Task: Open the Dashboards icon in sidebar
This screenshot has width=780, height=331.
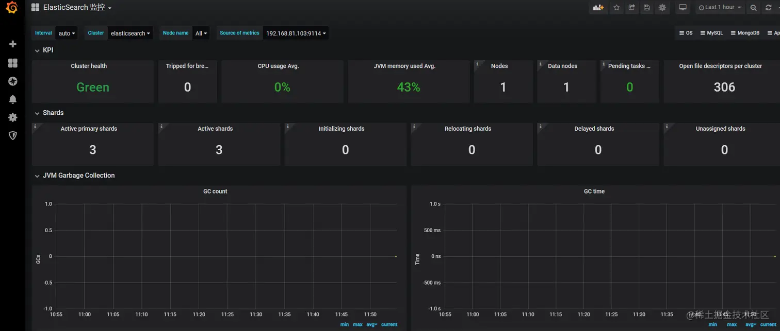Action: (x=13, y=63)
